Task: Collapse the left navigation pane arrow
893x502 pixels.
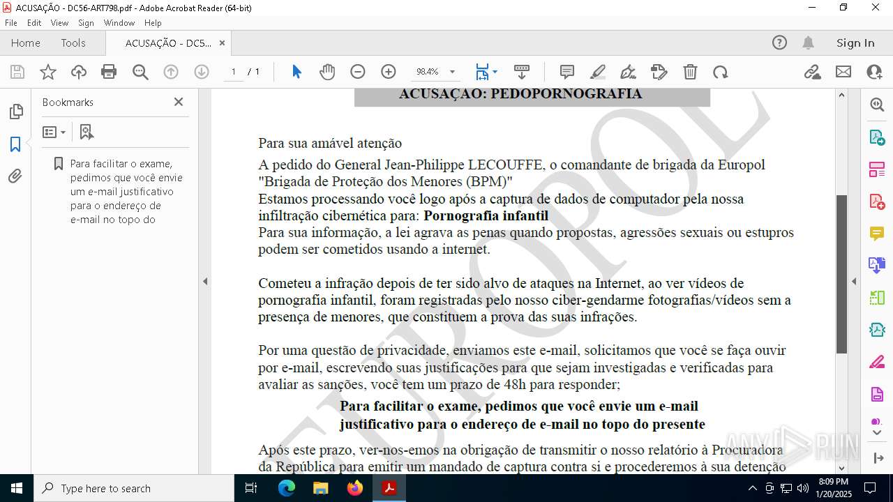Action: 205,282
